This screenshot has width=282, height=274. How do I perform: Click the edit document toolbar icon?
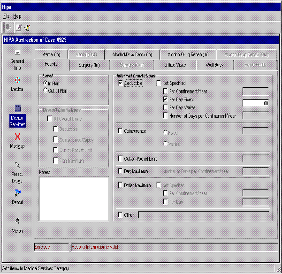click(18, 27)
